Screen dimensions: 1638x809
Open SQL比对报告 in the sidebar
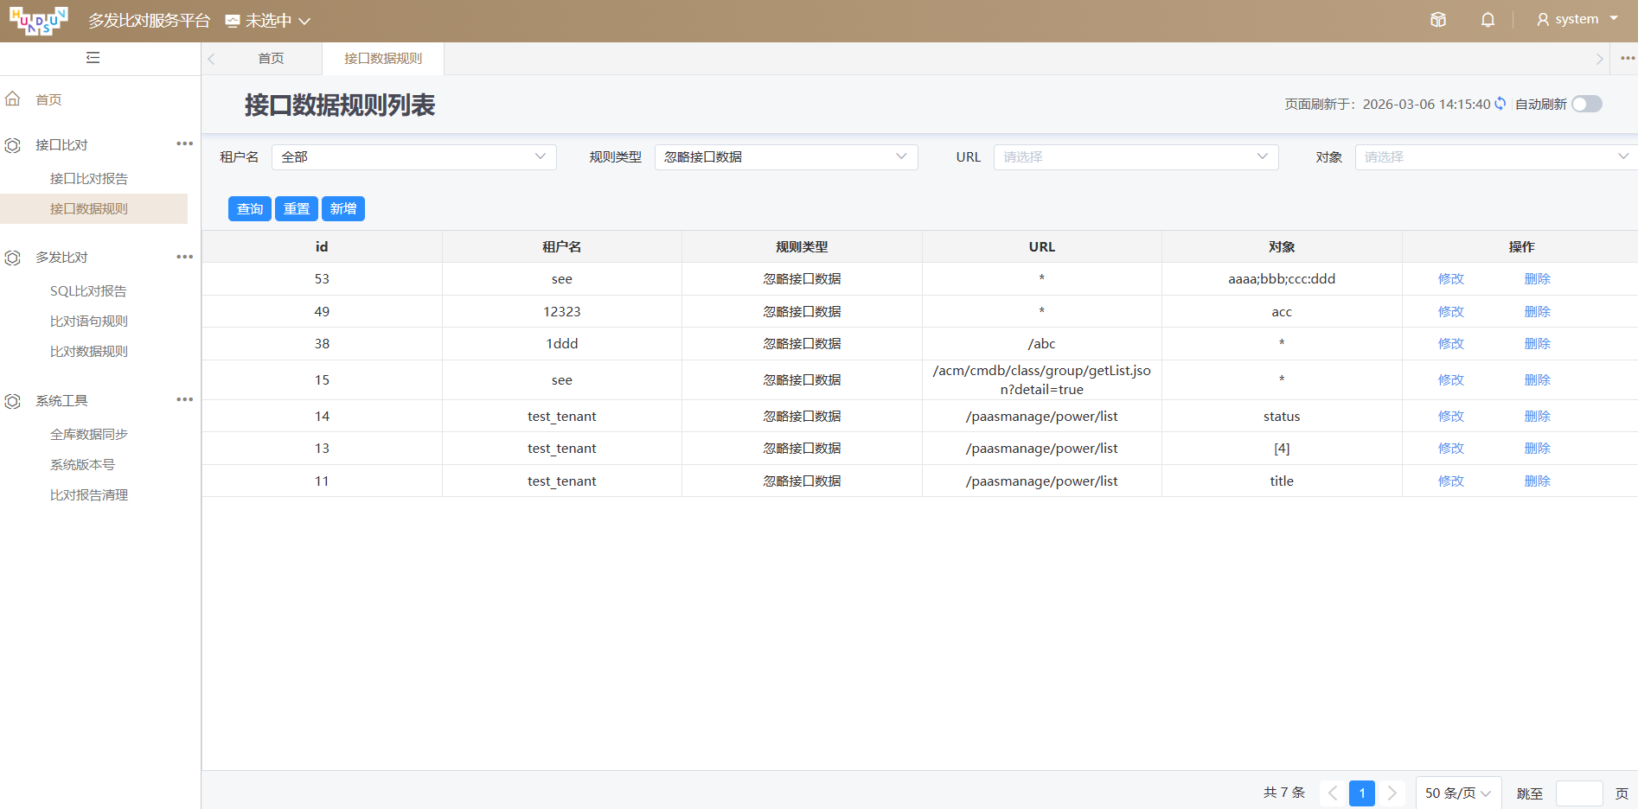pyautogui.click(x=88, y=291)
